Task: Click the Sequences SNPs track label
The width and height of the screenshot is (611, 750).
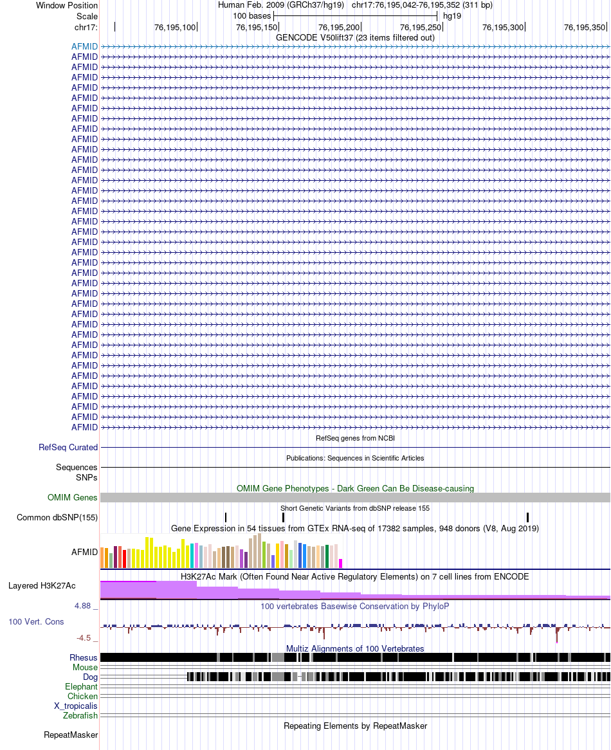Action: click(x=77, y=472)
